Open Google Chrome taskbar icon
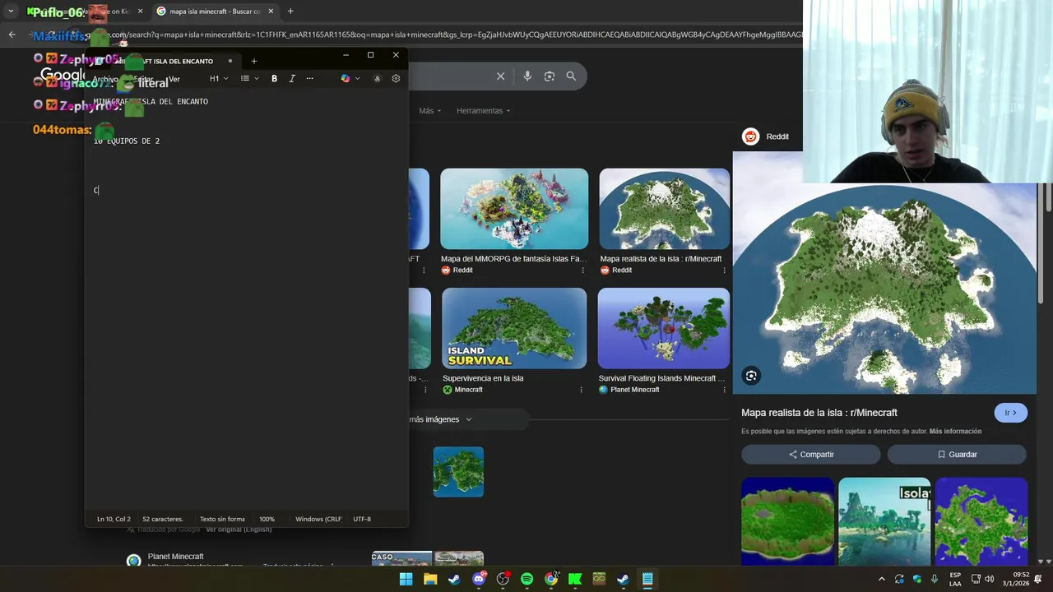Image resolution: width=1053 pixels, height=592 pixels. pos(551,579)
